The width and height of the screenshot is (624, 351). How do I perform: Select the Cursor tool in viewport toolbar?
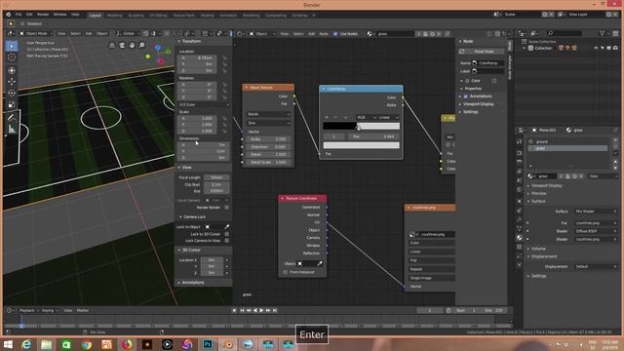pyautogui.click(x=12, y=58)
